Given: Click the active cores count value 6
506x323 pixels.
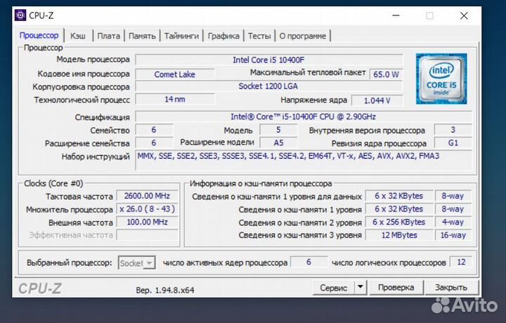Looking at the screenshot, I should click(x=309, y=262).
